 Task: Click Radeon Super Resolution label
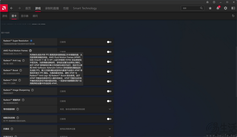coord(16,41)
